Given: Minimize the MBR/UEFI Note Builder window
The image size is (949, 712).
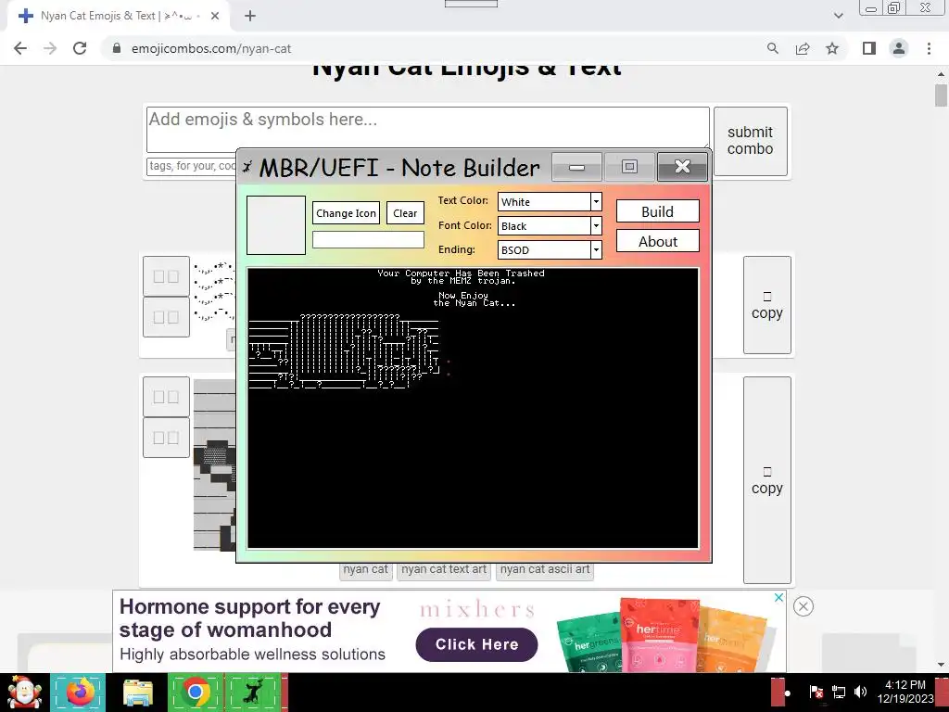Looking at the screenshot, I should coord(576,167).
